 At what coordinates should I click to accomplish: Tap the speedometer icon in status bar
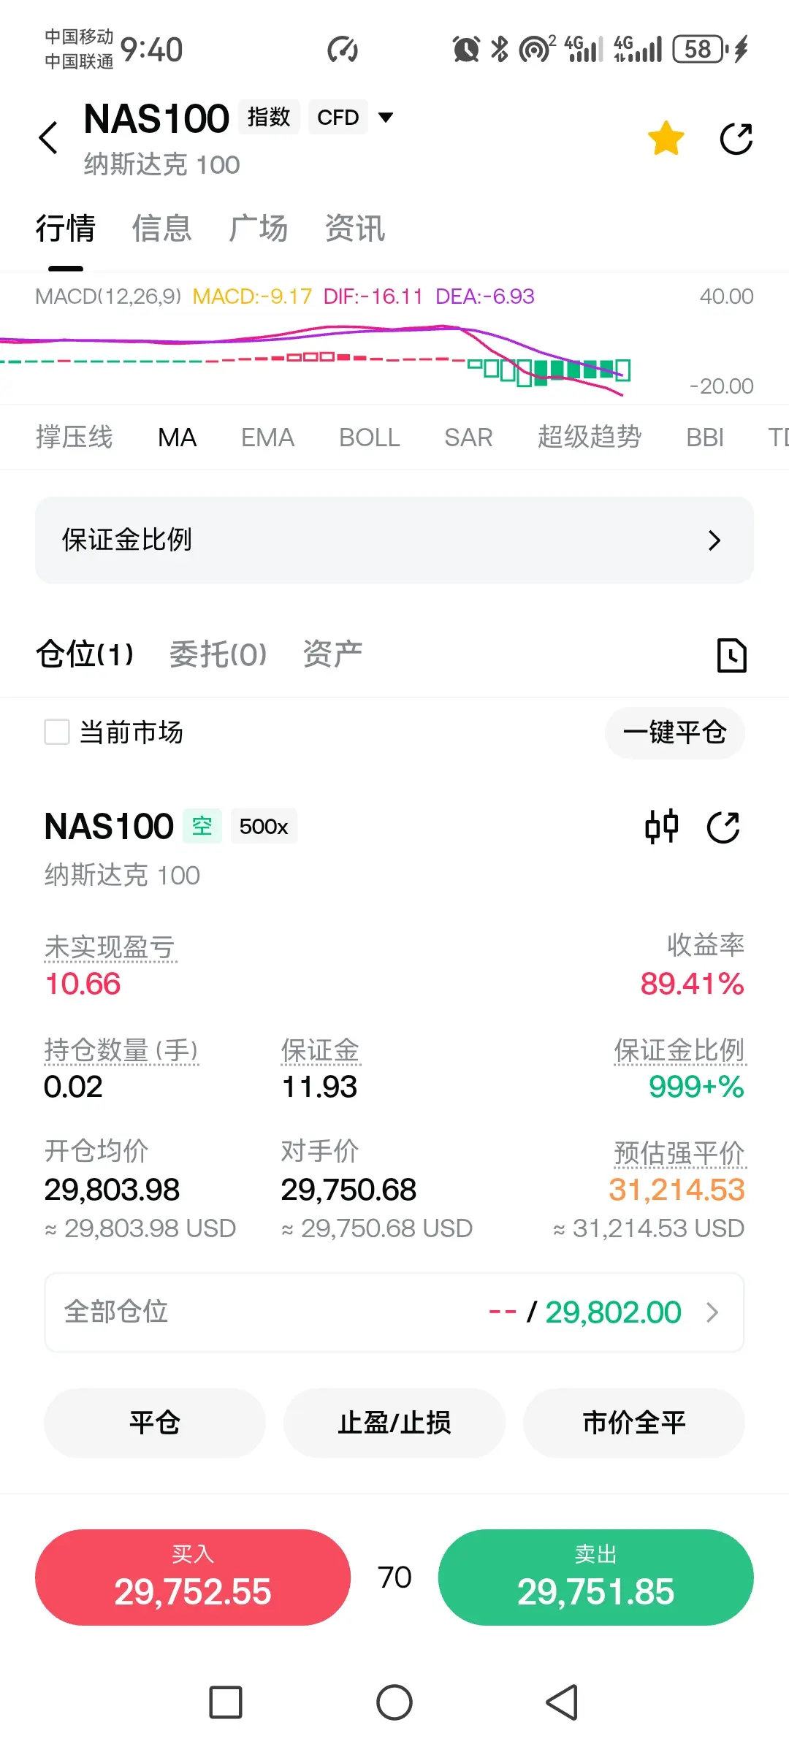[342, 50]
